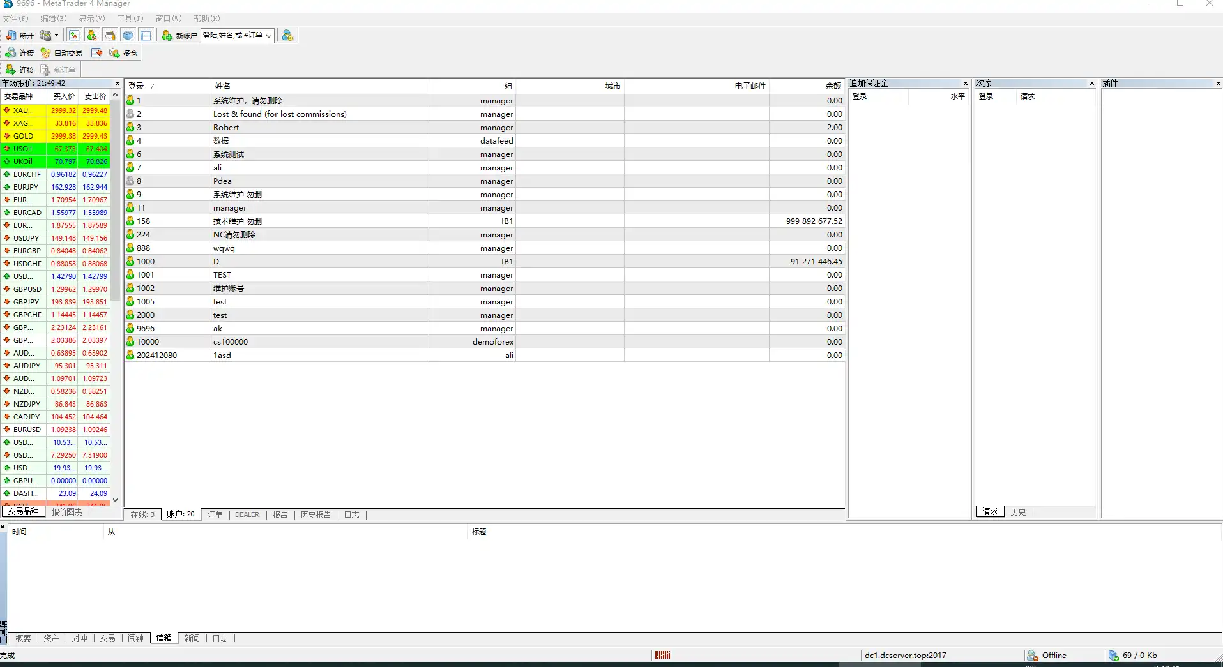Close the 插件 plugins panel
Screen dimensions: 1223x667
(x=1218, y=84)
